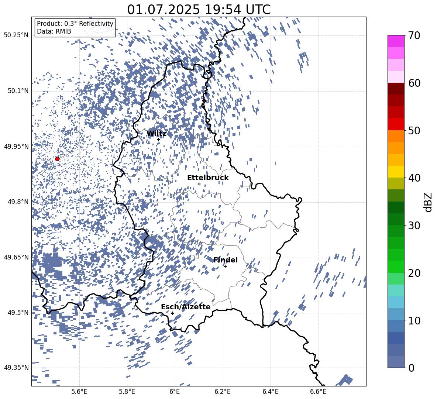The height and width of the screenshot is (399, 437).
Task: Click the Findel station cross marker
Action: click(225, 266)
